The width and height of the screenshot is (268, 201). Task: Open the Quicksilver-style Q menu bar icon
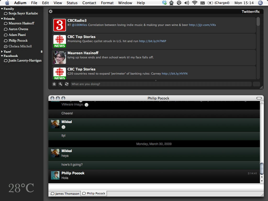179,3
